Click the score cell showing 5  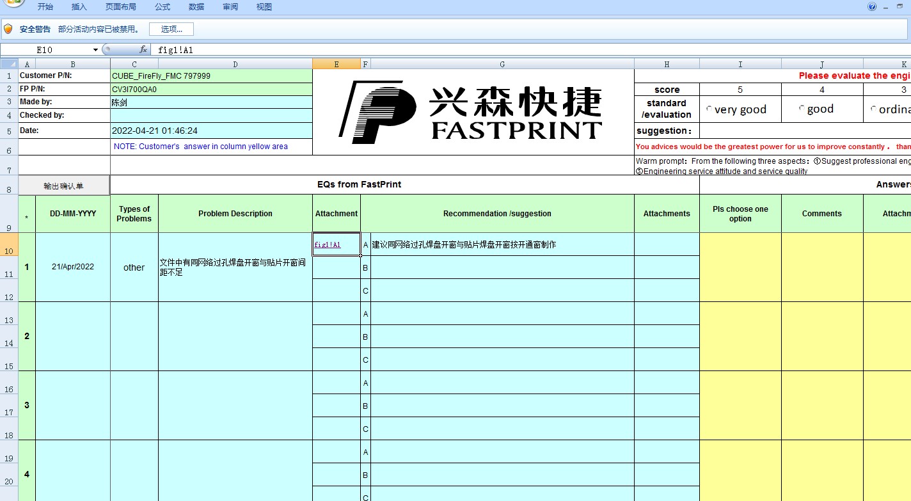pyautogui.click(x=740, y=90)
